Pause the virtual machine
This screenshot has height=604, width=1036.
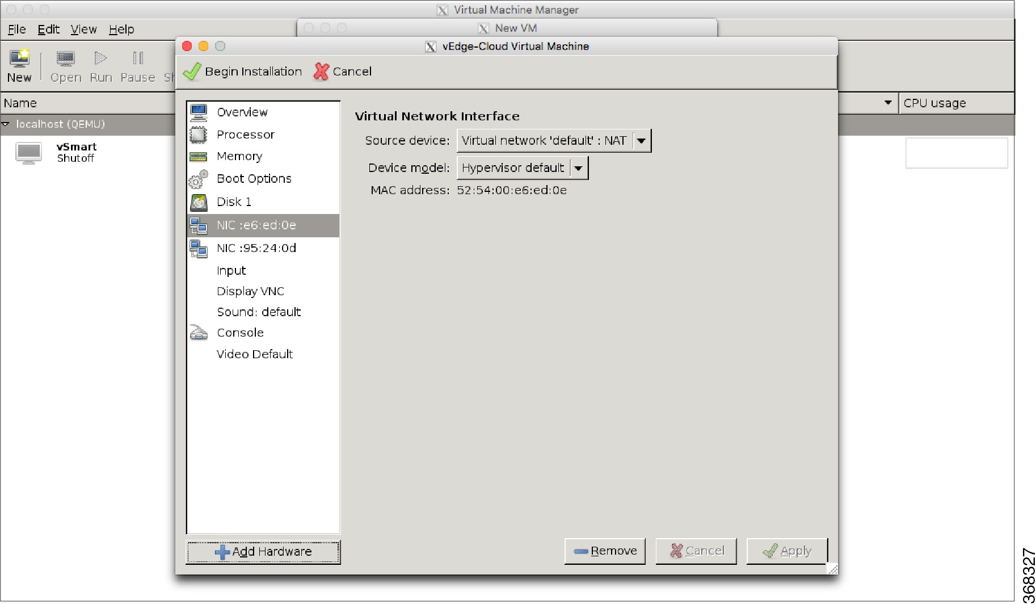[136, 64]
